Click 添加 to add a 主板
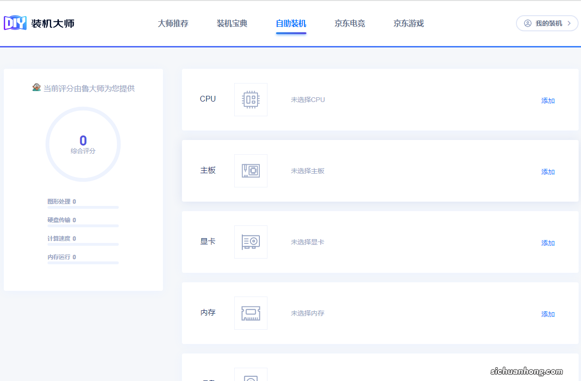 [x=548, y=172]
